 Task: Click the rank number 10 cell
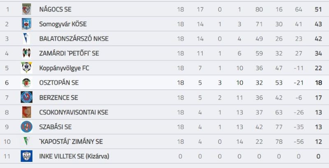point(7,142)
